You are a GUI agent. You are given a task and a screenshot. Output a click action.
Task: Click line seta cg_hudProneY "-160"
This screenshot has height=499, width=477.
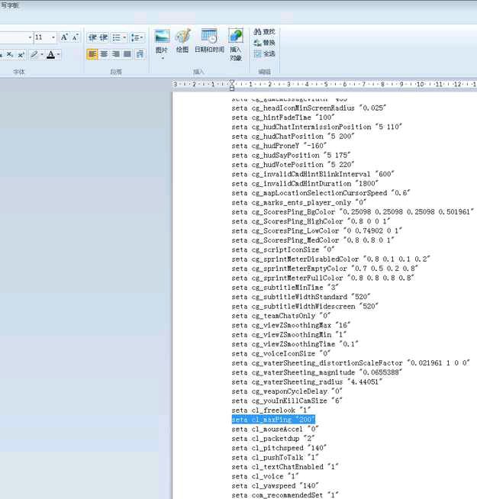click(x=279, y=146)
